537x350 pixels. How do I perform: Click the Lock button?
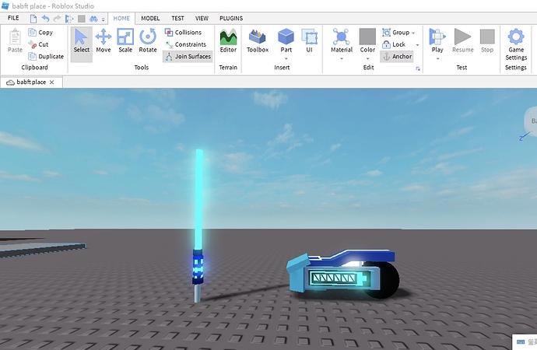394,44
